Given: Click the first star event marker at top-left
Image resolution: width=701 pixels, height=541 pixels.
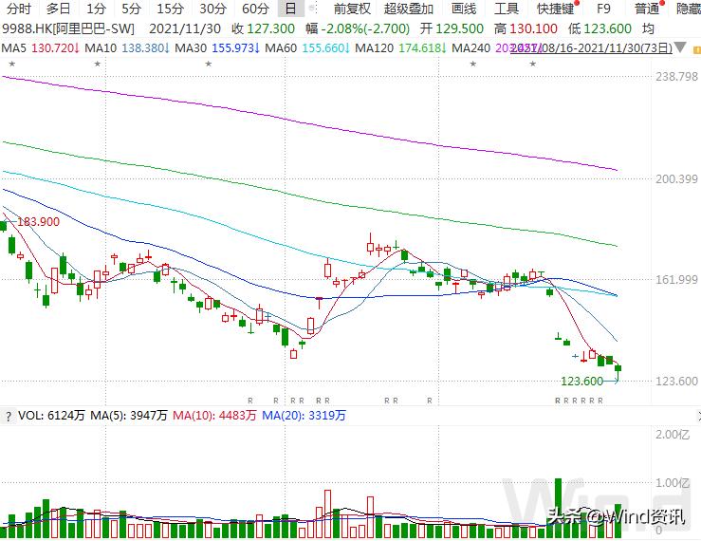Looking at the screenshot, I should (x=12, y=64).
